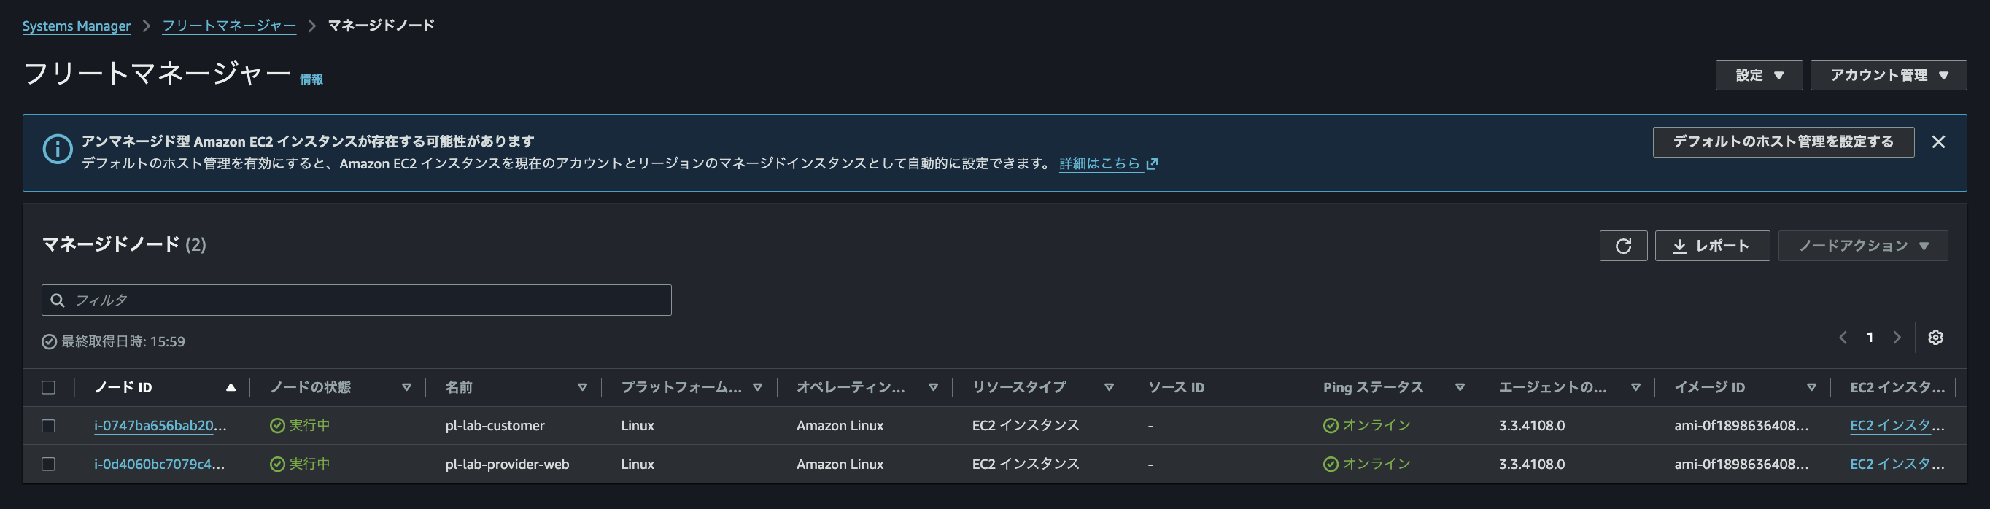Open フリートマネージャー from the breadcrumb

228,25
